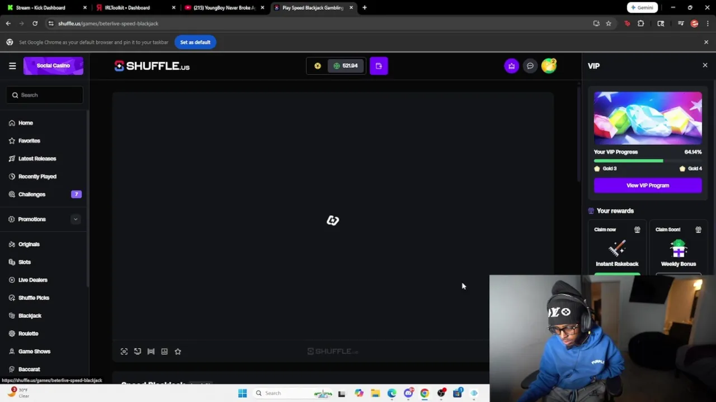
Task: Open the Chrome media control icon
Action: click(x=681, y=23)
